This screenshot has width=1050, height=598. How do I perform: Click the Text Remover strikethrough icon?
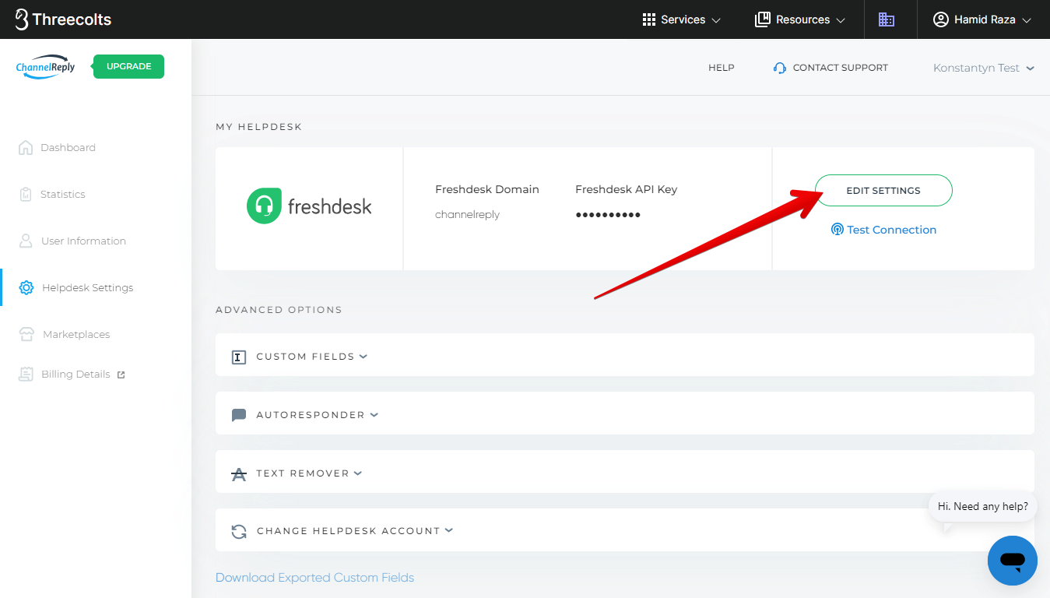239,474
